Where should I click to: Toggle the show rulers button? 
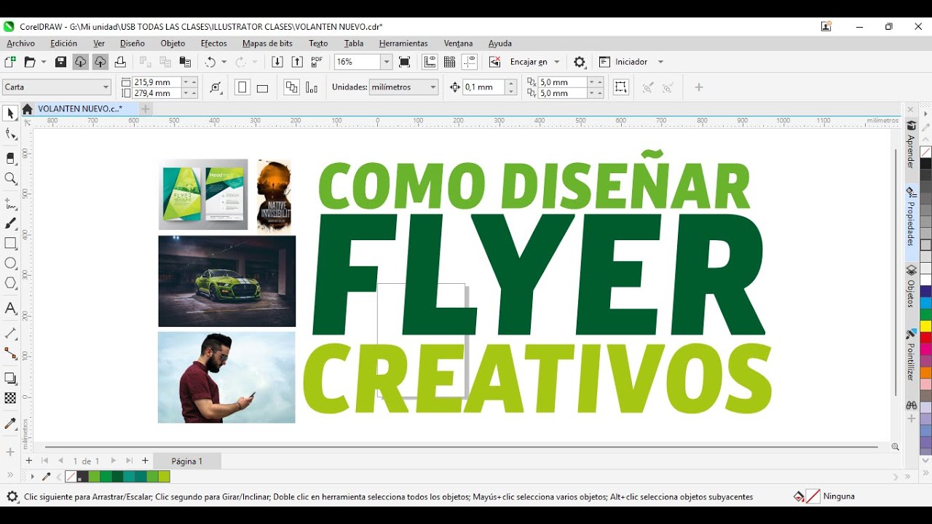pos(430,63)
